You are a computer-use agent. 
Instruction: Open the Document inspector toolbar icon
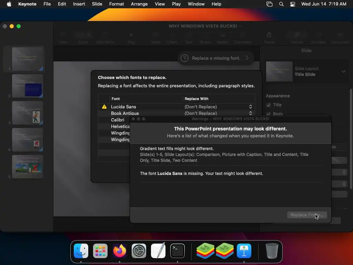(340, 35)
